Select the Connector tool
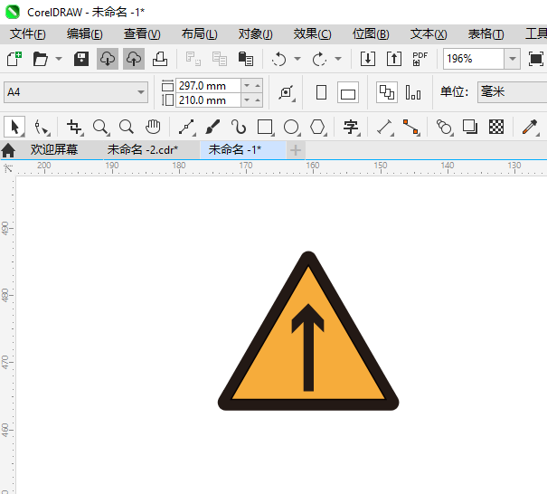Image resolution: width=547 pixels, height=494 pixels. [x=411, y=127]
